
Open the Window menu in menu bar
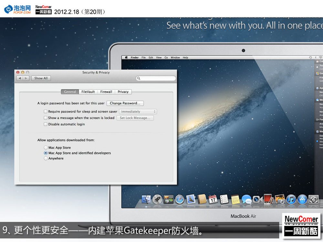coord(175,58)
